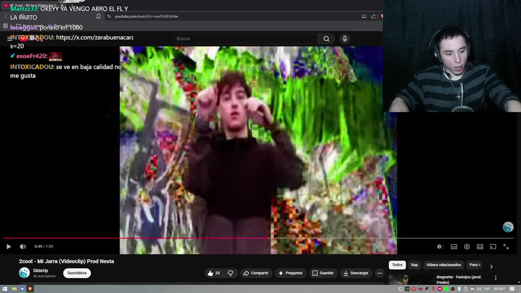
Task: Click the Preguntar button
Action: 290,273
